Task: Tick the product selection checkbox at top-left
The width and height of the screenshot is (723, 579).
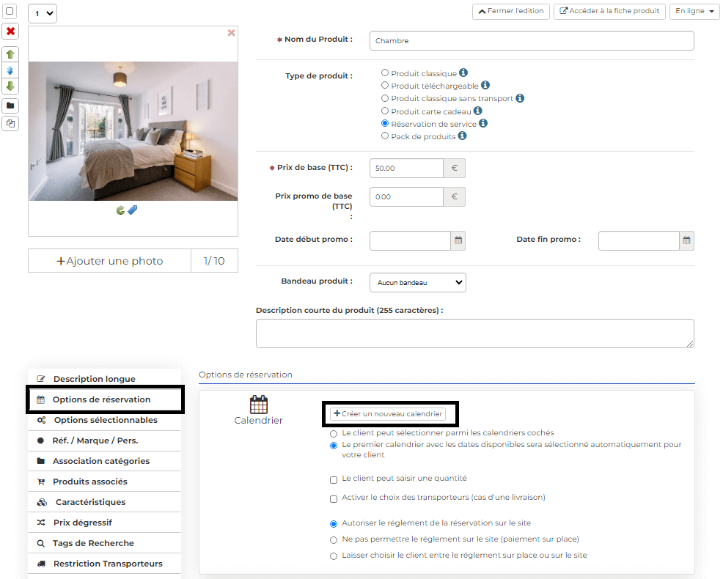Action: (10, 11)
